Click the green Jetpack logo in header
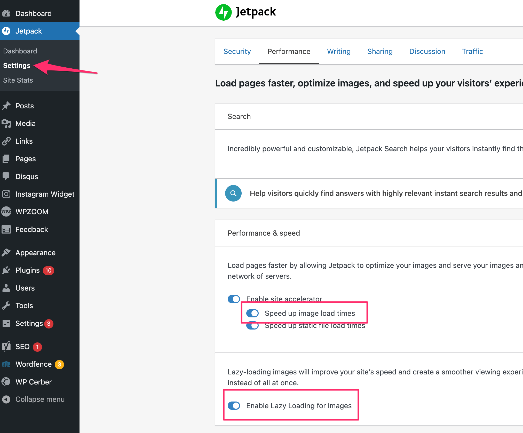 [223, 12]
